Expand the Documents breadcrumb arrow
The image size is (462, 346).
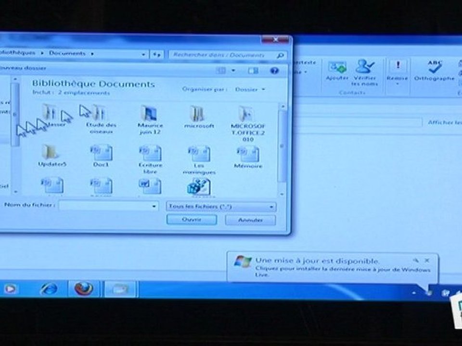pos(92,53)
